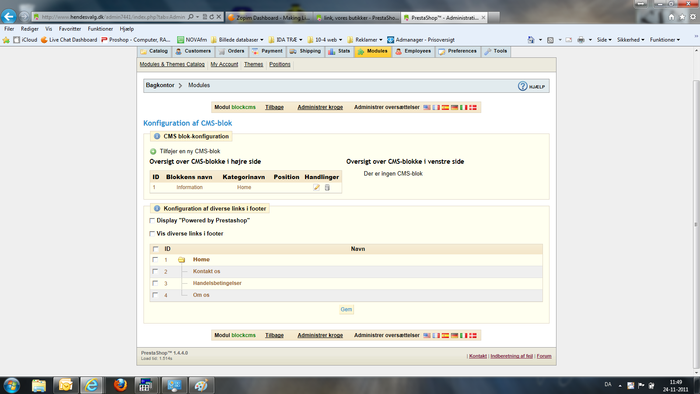Open Paint from the taskbar
The height and width of the screenshot is (394, 700).
pyautogui.click(x=201, y=386)
